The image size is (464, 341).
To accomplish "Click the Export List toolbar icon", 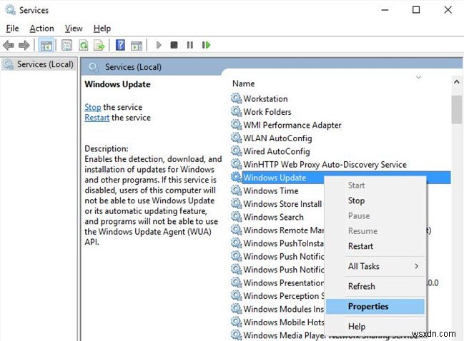I will (99, 45).
